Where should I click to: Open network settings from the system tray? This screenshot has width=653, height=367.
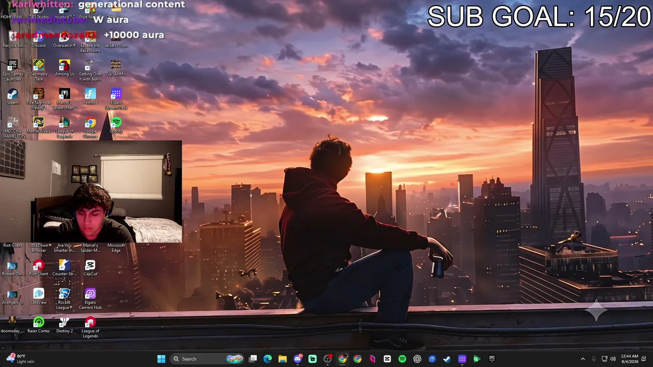click(x=605, y=359)
